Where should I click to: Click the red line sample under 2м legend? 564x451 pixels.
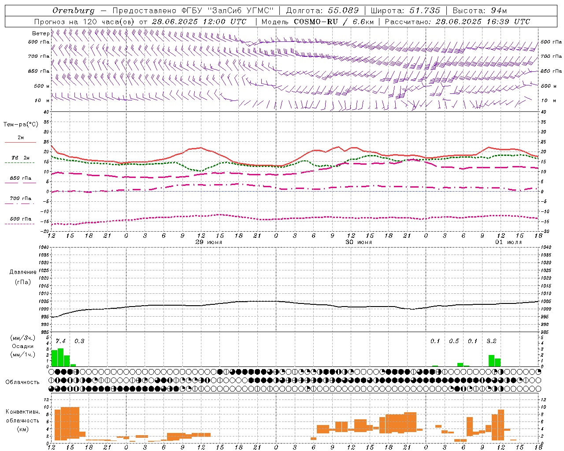pos(20,142)
